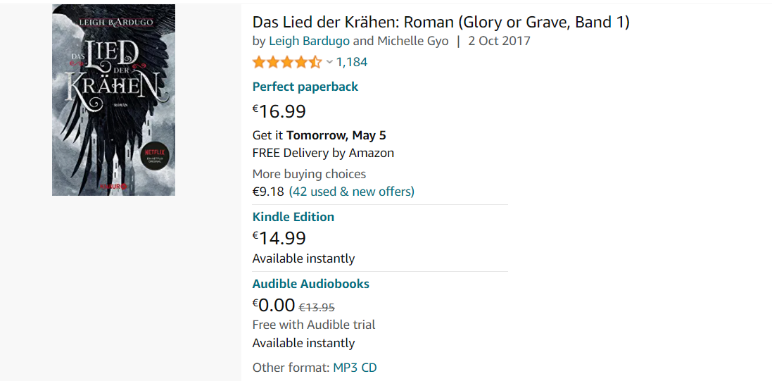Click the FREE Delivery by Amazon text
Screen dimensions: 772x381
pyautogui.click(x=323, y=153)
